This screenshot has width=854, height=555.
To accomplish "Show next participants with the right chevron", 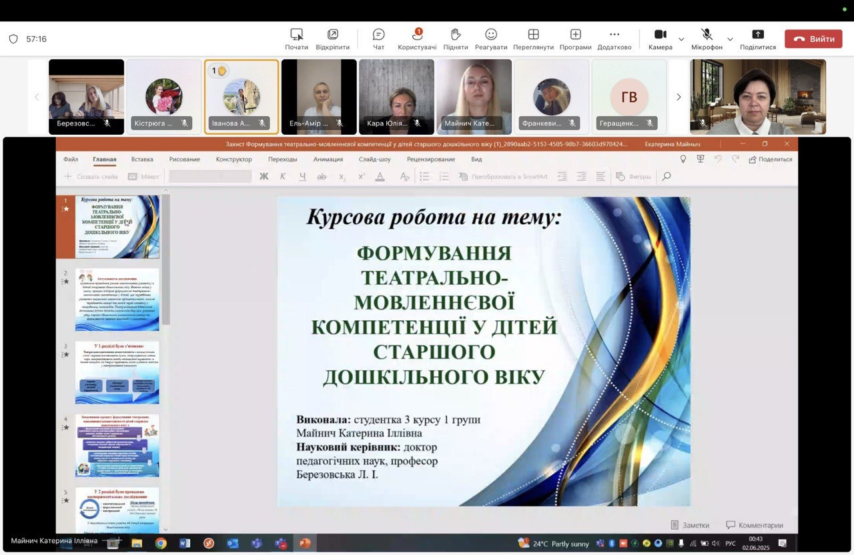I will coord(679,97).
